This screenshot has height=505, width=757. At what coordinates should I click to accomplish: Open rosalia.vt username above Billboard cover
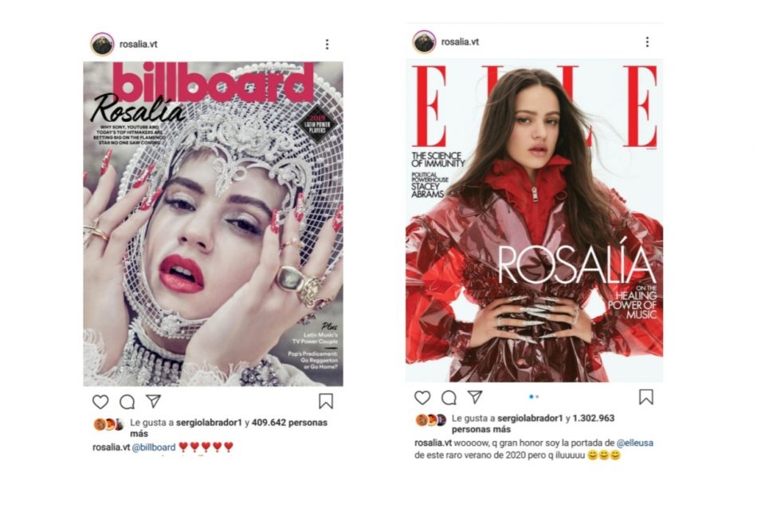click(138, 44)
